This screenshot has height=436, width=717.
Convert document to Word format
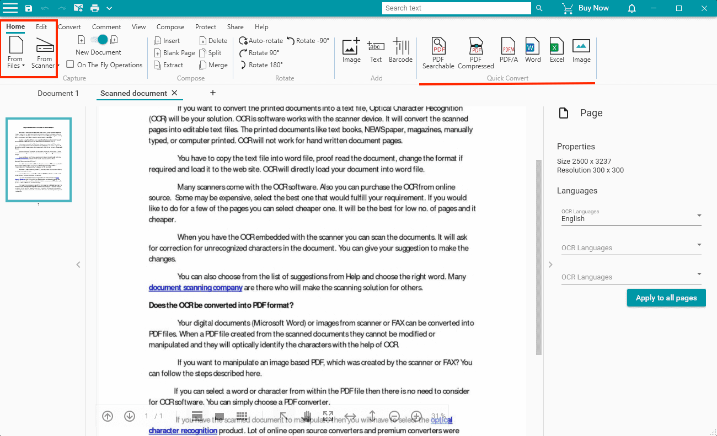tap(532, 46)
